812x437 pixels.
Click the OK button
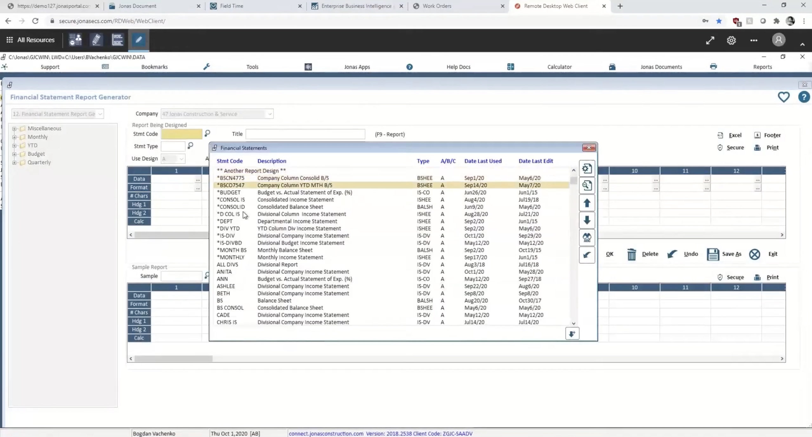[x=609, y=254]
